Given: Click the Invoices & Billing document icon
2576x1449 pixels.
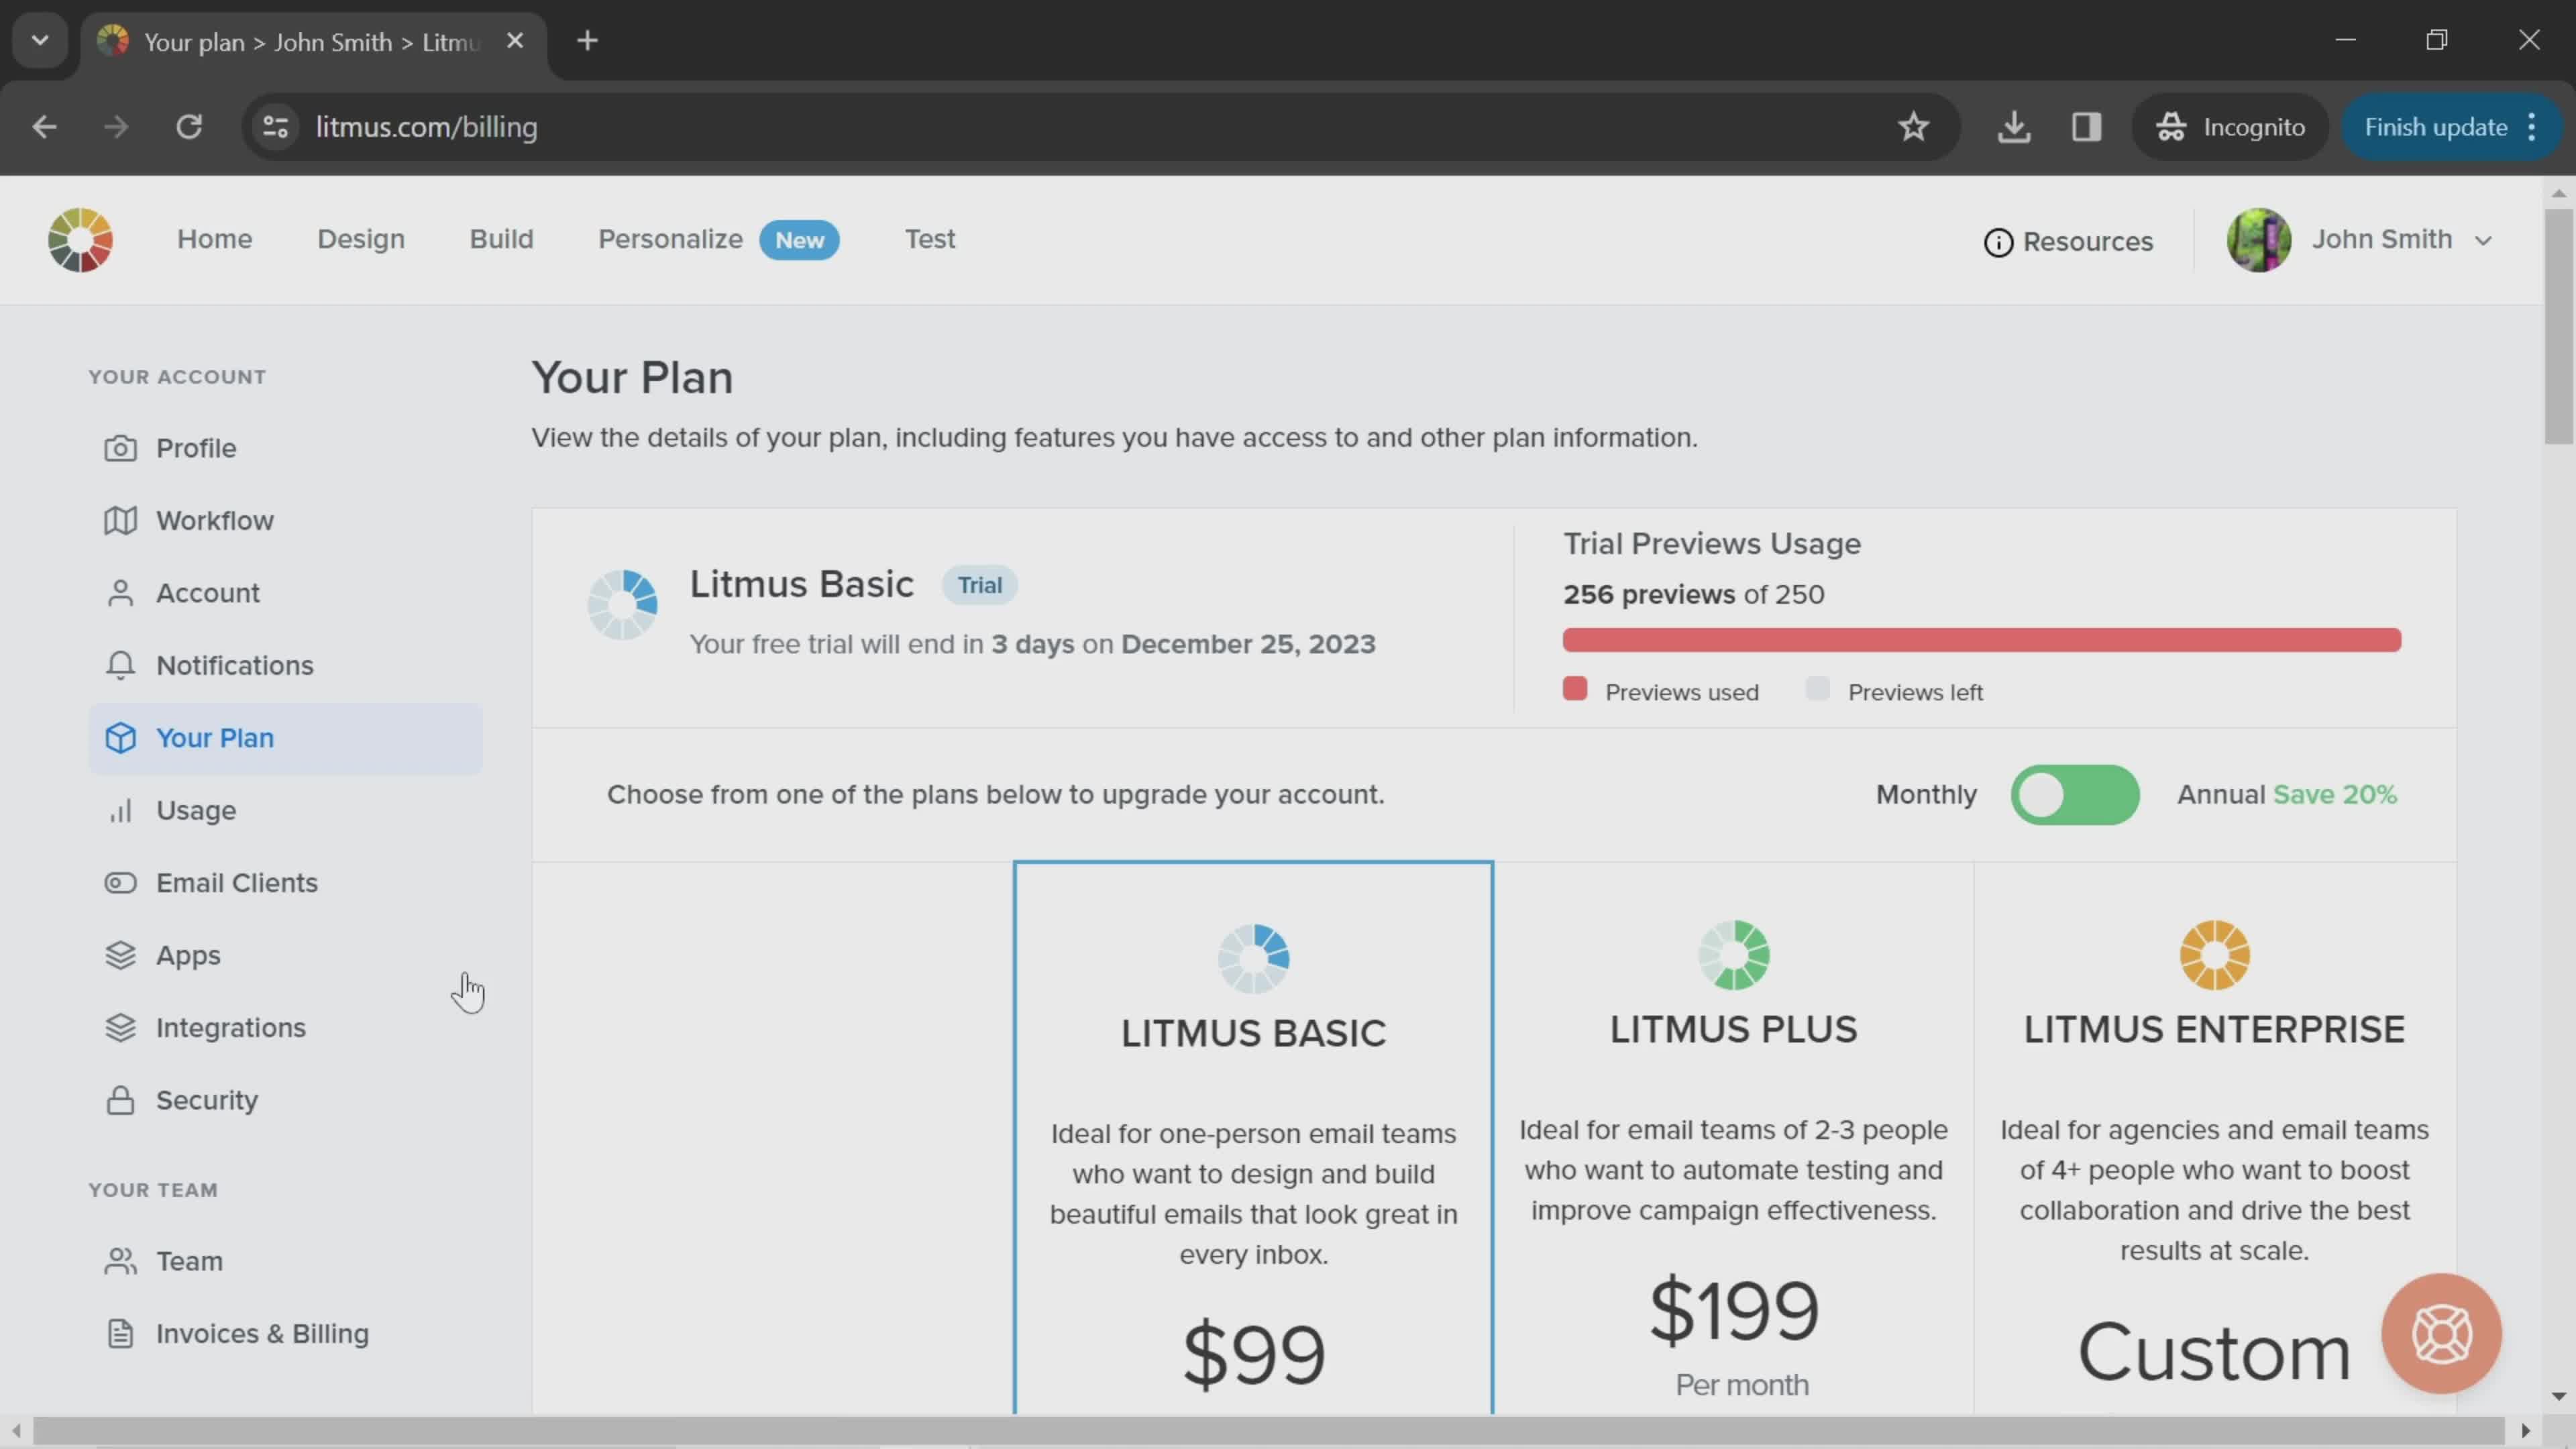Looking at the screenshot, I should (x=120, y=1334).
